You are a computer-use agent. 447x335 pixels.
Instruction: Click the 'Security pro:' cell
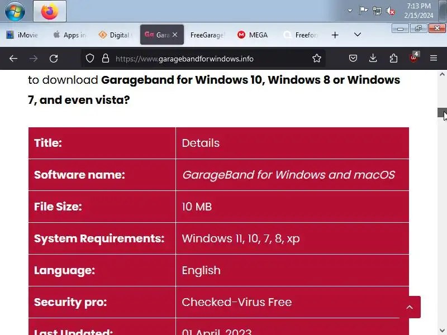pos(102,302)
